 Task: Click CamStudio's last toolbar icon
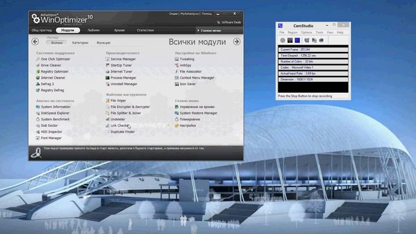click(321, 40)
